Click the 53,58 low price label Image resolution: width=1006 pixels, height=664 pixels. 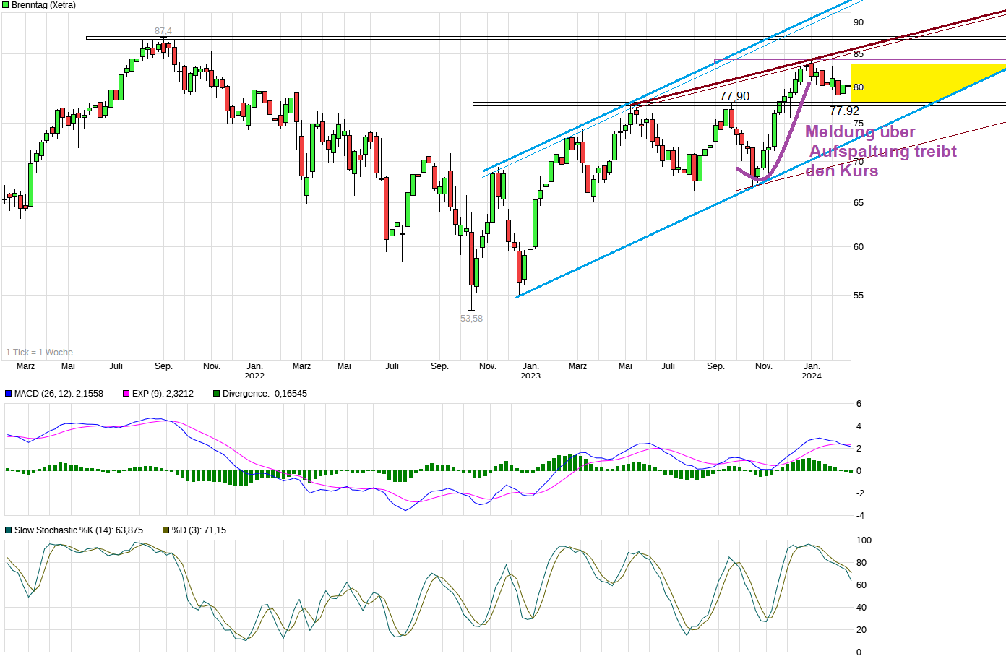[472, 318]
